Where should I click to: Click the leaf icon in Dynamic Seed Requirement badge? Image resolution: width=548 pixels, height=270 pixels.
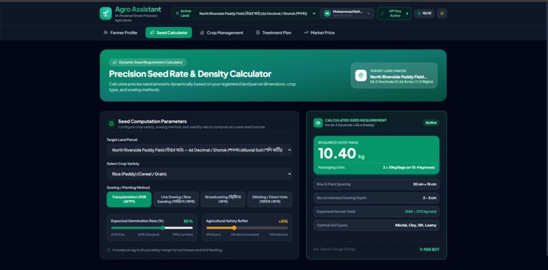(114, 62)
